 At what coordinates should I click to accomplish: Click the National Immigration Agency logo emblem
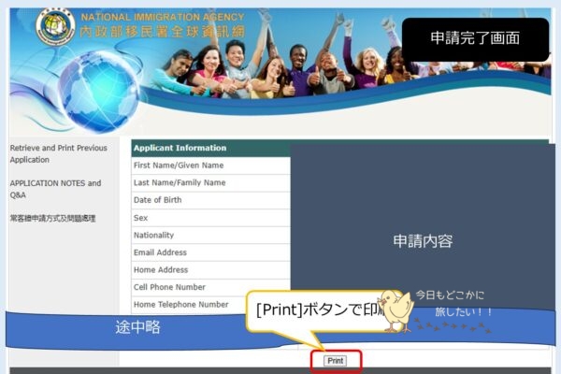55,32
